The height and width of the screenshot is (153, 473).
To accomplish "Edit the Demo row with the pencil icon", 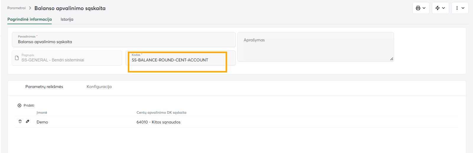I will point(27,121).
